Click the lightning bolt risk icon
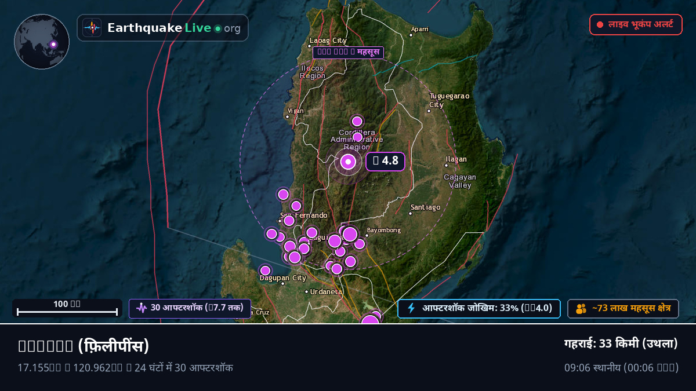This screenshot has width=696, height=391. pyautogui.click(x=411, y=308)
